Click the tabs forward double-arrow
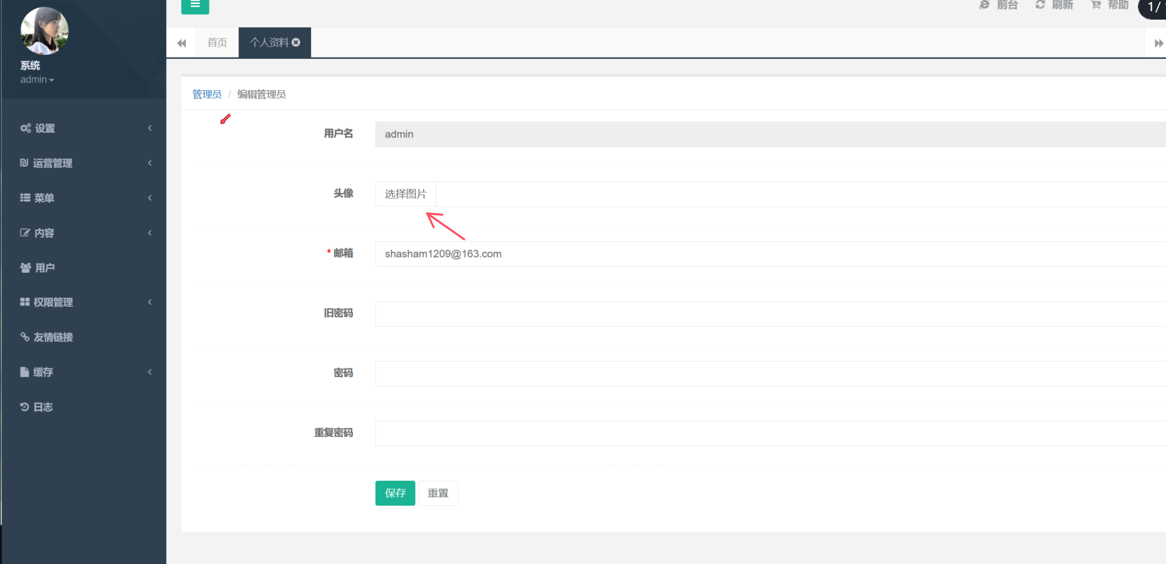The height and width of the screenshot is (564, 1166). tap(1158, 43)
